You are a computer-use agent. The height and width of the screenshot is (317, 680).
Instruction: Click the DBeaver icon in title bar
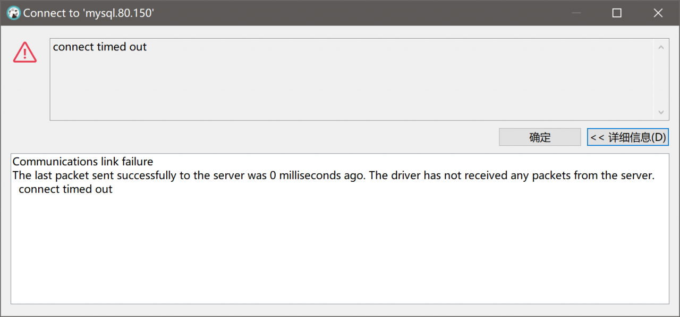tap(13, 13)
